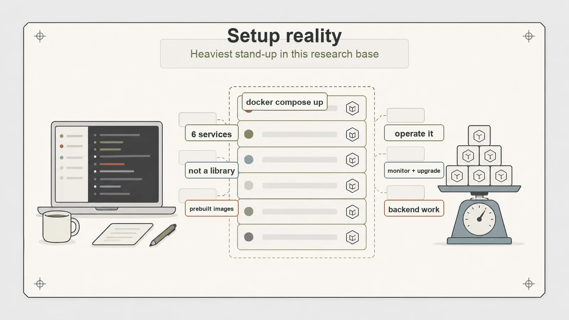The height and width of the screenshot is (320, 569).
Task: Click the '6 services' tag
Action: (x=212, y=134)
